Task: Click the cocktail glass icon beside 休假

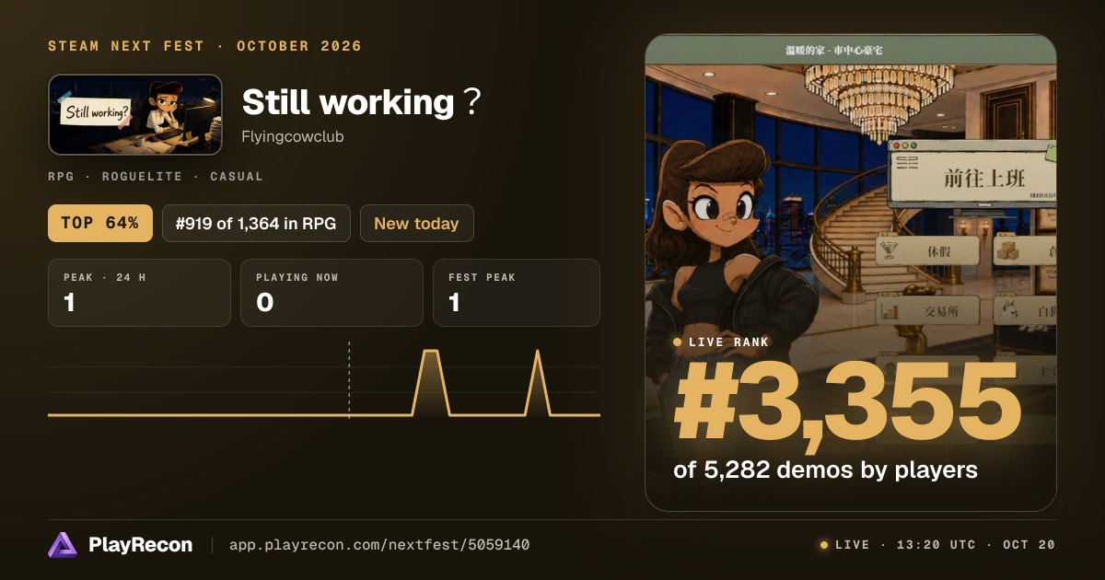Action: [890, 251]
